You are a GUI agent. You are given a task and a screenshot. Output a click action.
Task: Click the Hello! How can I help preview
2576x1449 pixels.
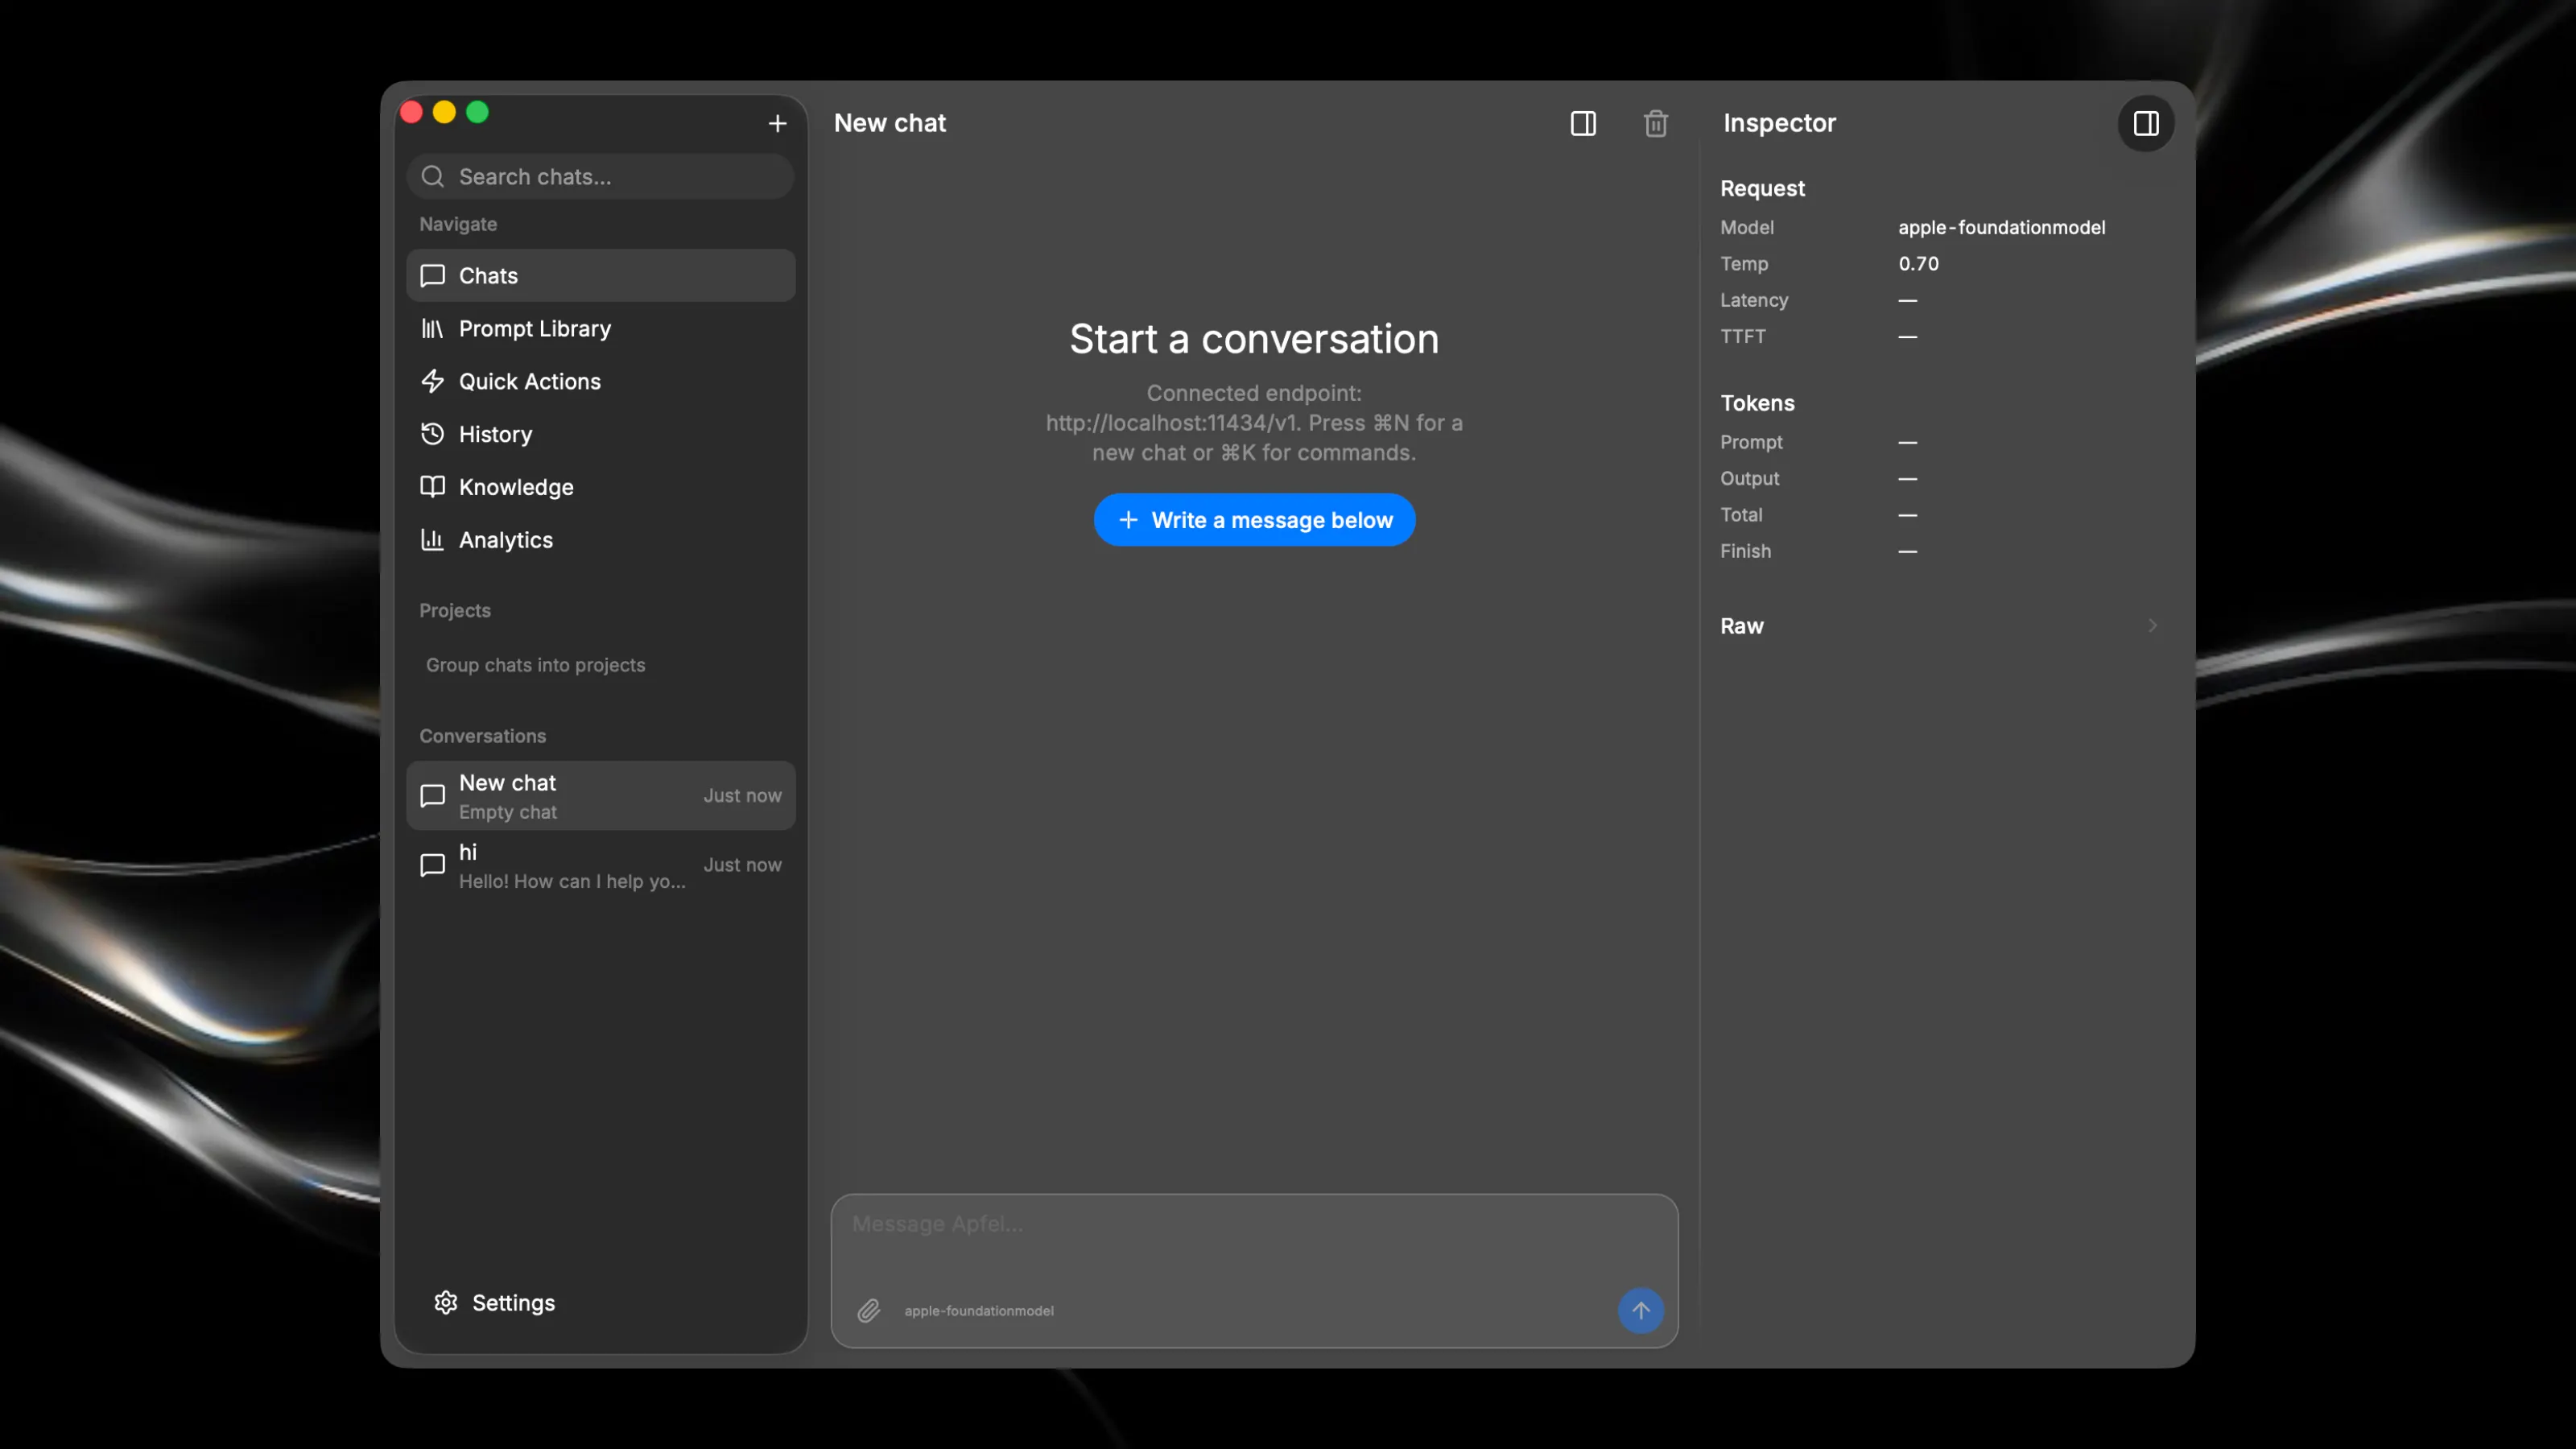572,881
